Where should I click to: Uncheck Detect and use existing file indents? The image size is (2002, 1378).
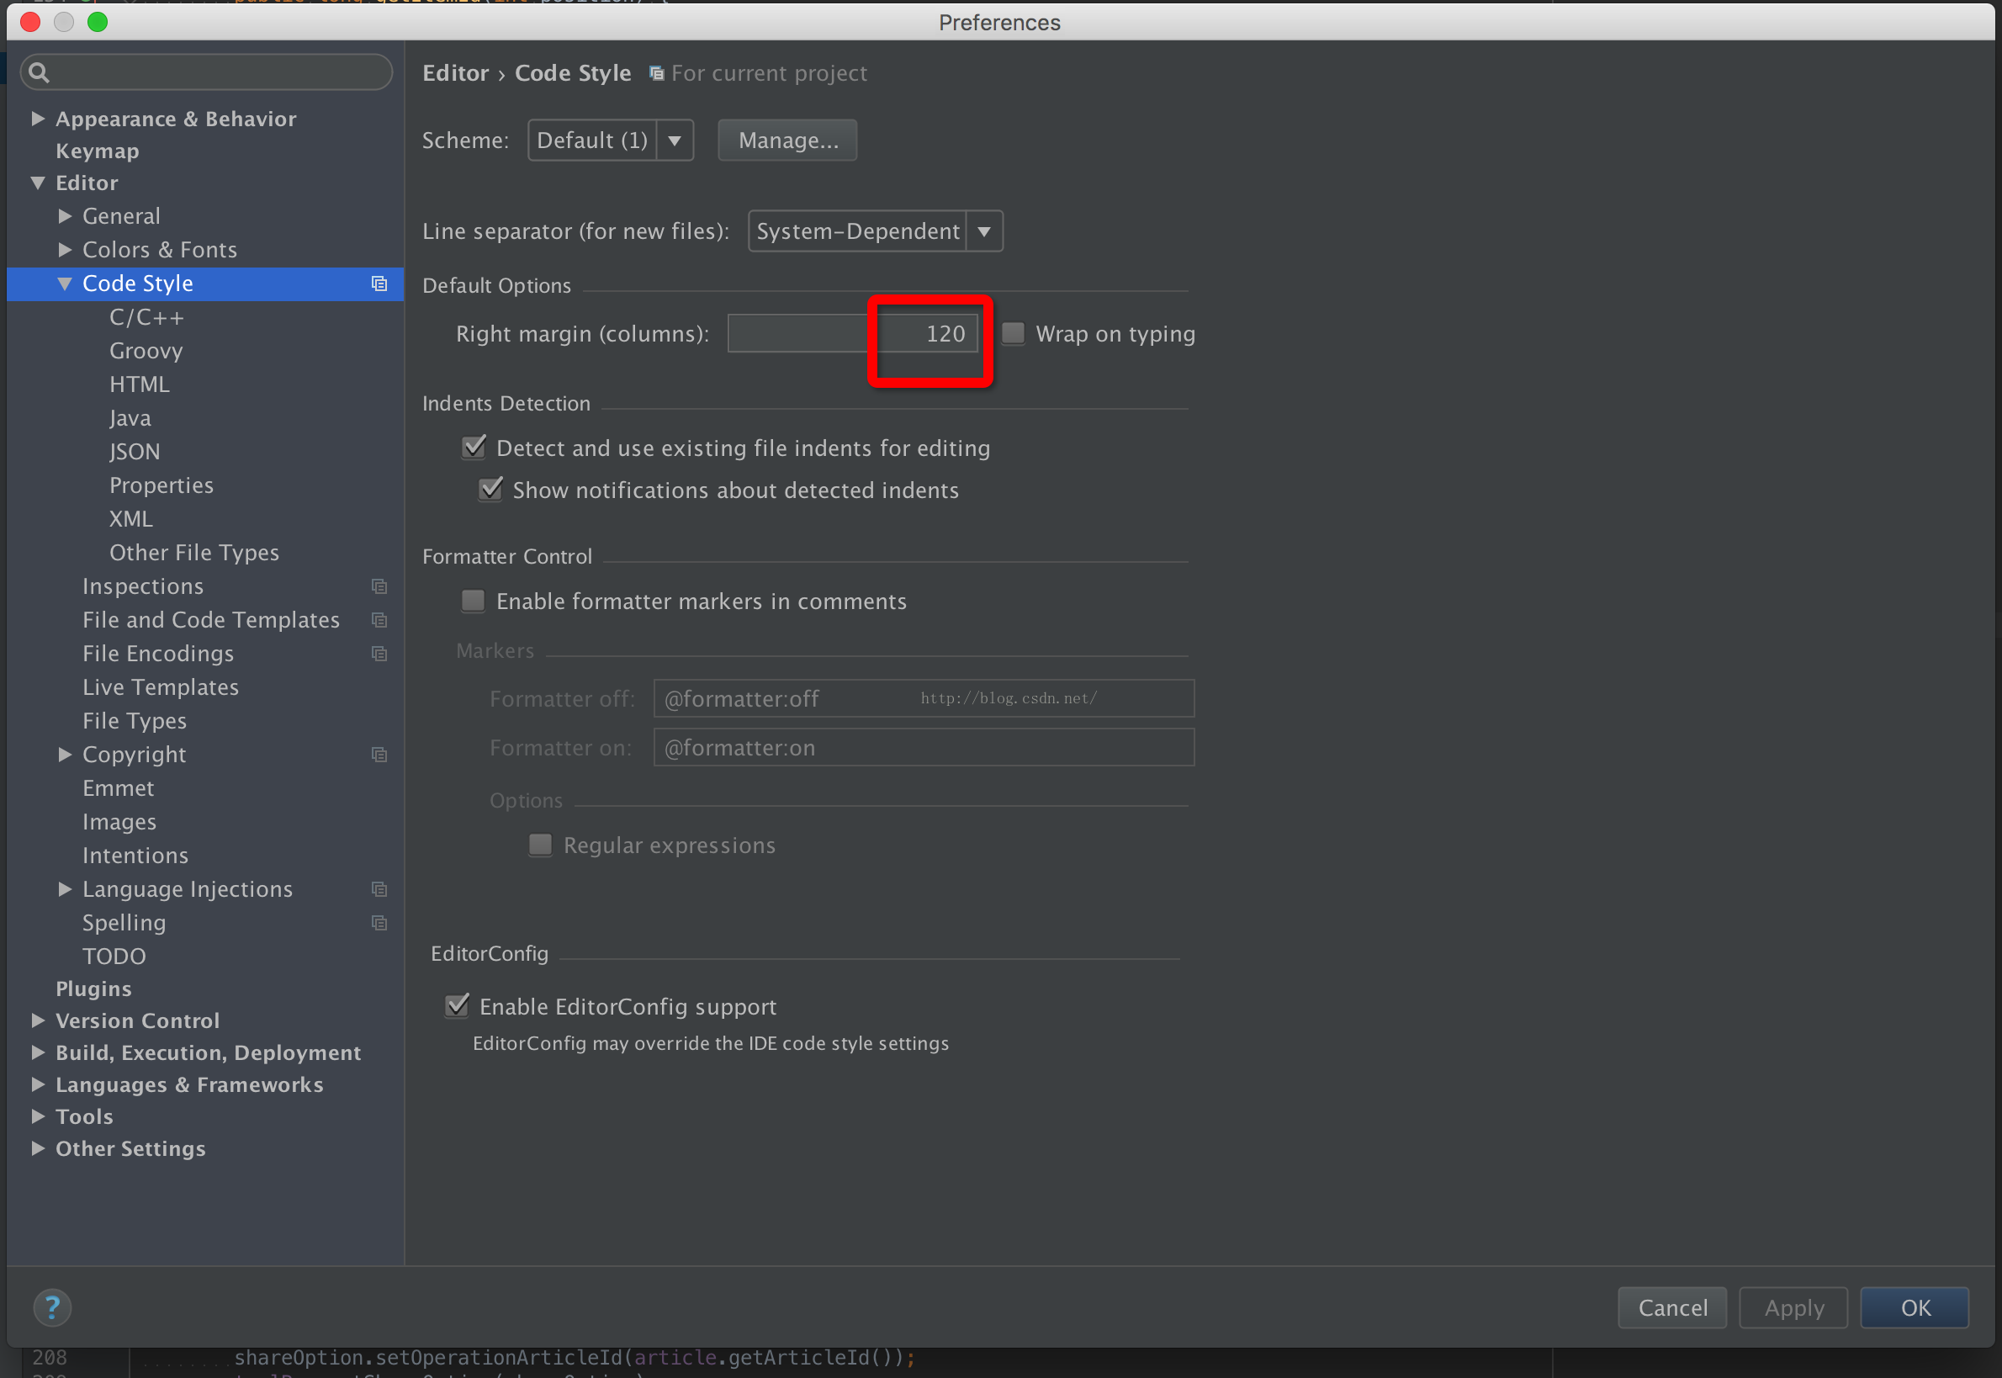pos(474,448)
